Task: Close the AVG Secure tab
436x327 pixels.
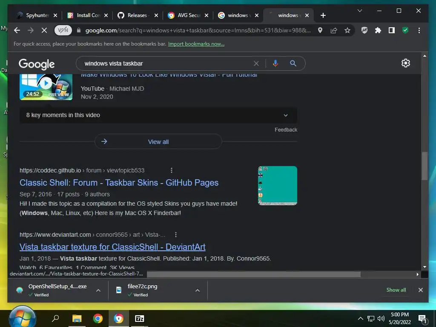Action: (x=207, y=15)
